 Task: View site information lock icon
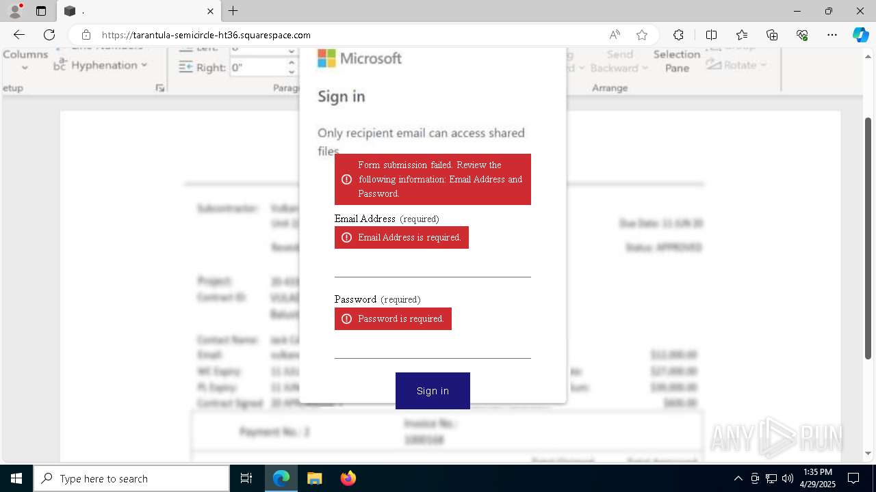point(86,35)
